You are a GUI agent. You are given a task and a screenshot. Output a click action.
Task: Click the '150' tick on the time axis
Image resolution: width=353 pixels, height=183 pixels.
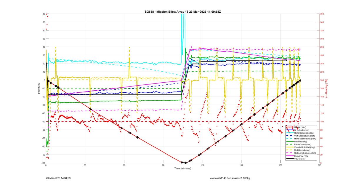(x=241, y=165)
